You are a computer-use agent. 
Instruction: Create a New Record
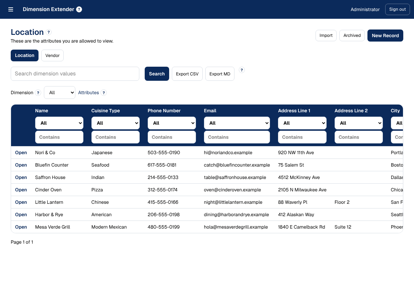coord(385,36)
